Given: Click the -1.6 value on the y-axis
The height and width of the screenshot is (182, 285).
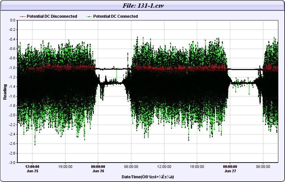Looking at the screenshot, I should coord(12,96).
